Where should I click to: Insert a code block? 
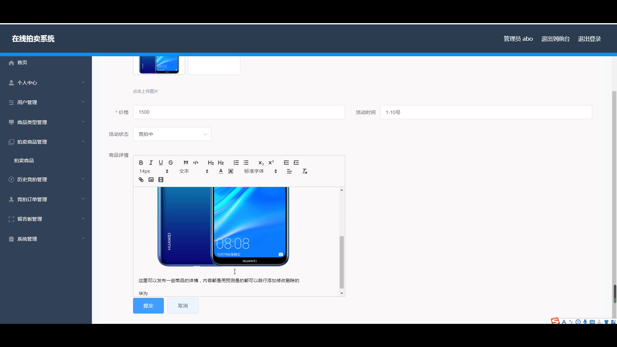point(196,163)
